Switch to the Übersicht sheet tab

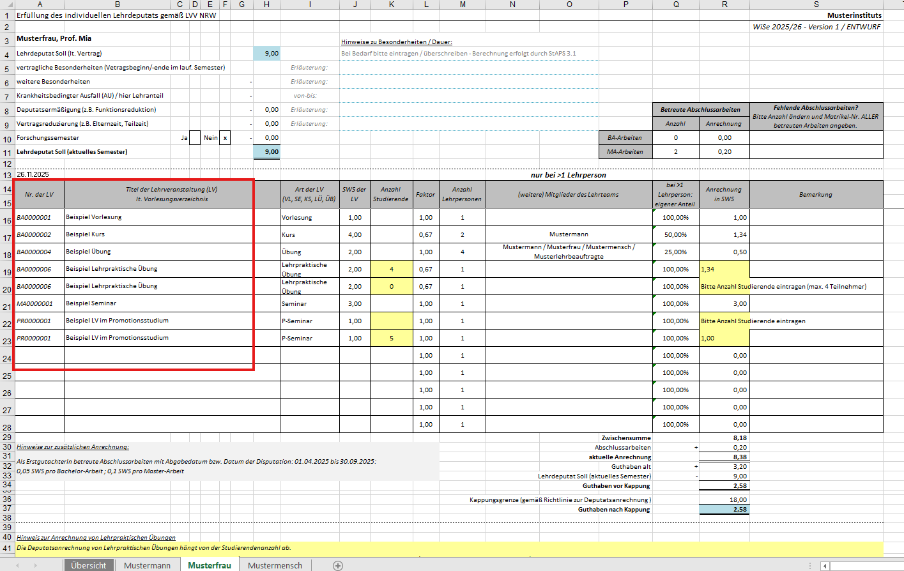88,565
